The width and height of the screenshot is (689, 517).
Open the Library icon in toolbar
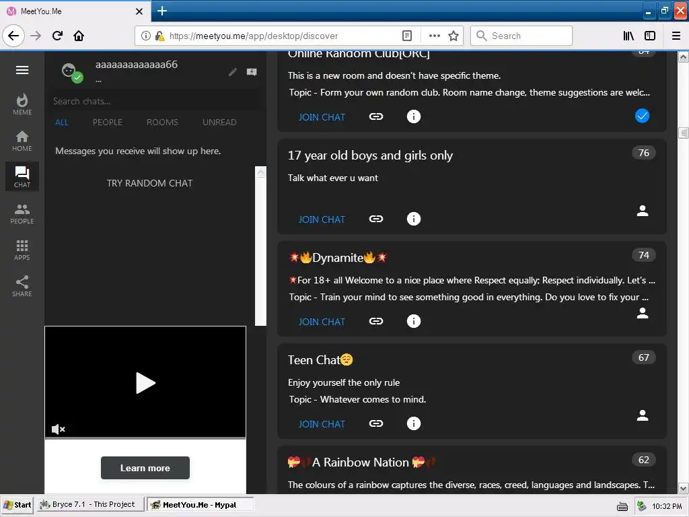point(628,36)
